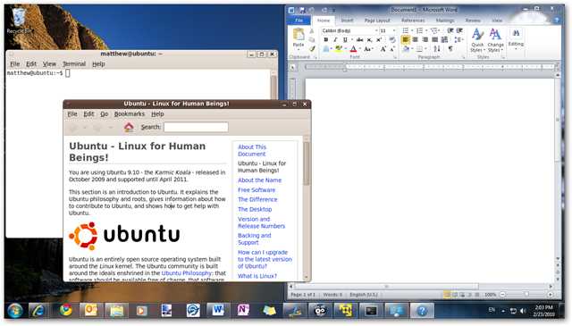
Task: Click the Align Right icon in Word
Action: pos(425,40)
